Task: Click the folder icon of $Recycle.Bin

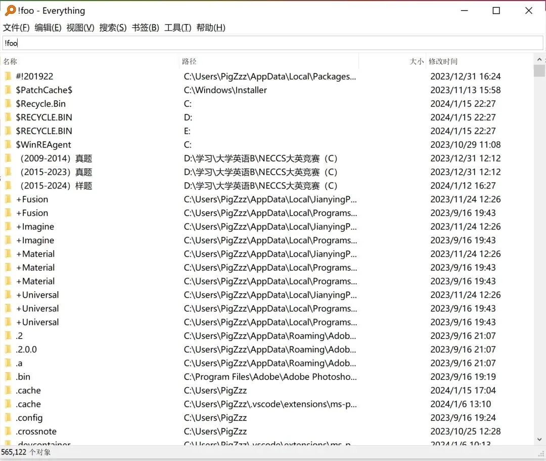Action: [8, 104]
